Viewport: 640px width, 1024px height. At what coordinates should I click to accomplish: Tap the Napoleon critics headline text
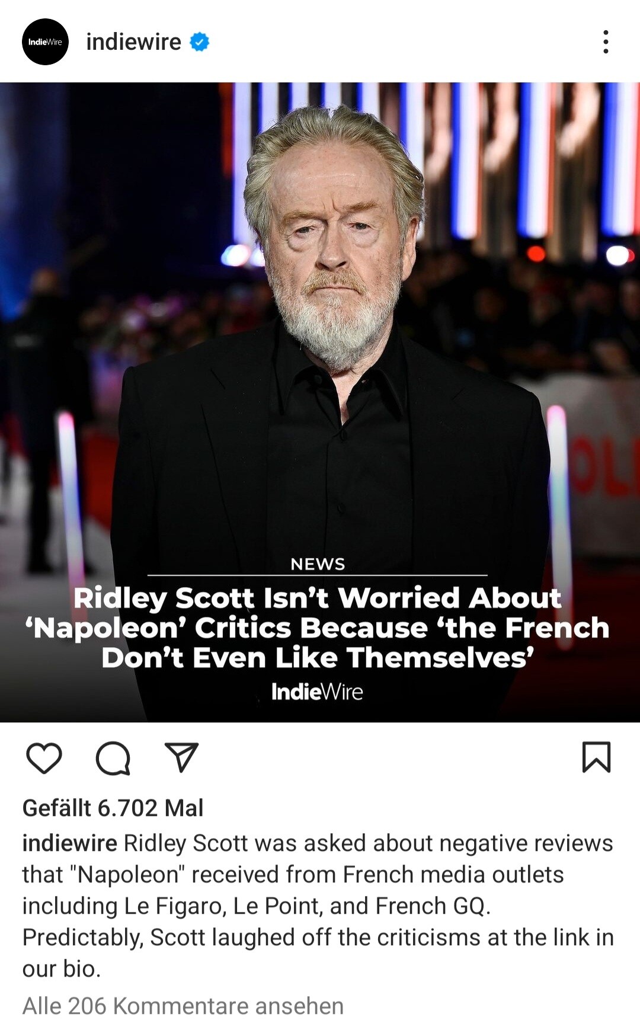tap(317, 628)
